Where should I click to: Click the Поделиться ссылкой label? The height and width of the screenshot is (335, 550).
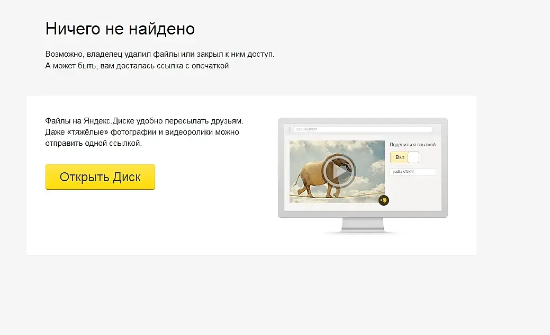coord(412,145)
